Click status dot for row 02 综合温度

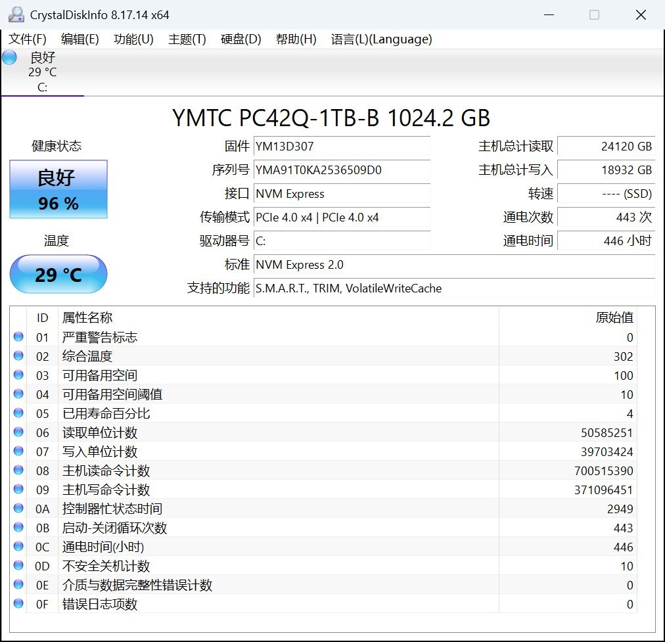(18, 355)
